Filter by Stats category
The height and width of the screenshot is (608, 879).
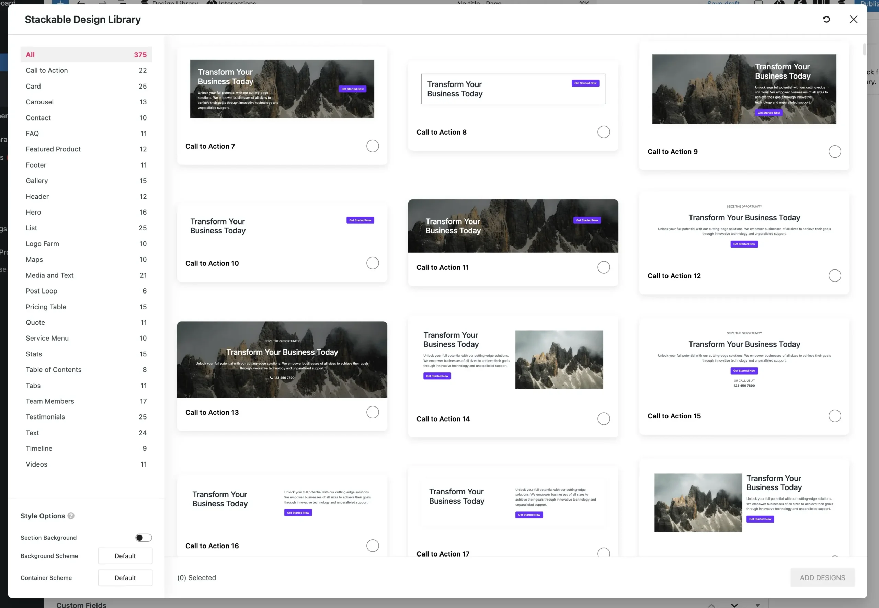point(86,354)
